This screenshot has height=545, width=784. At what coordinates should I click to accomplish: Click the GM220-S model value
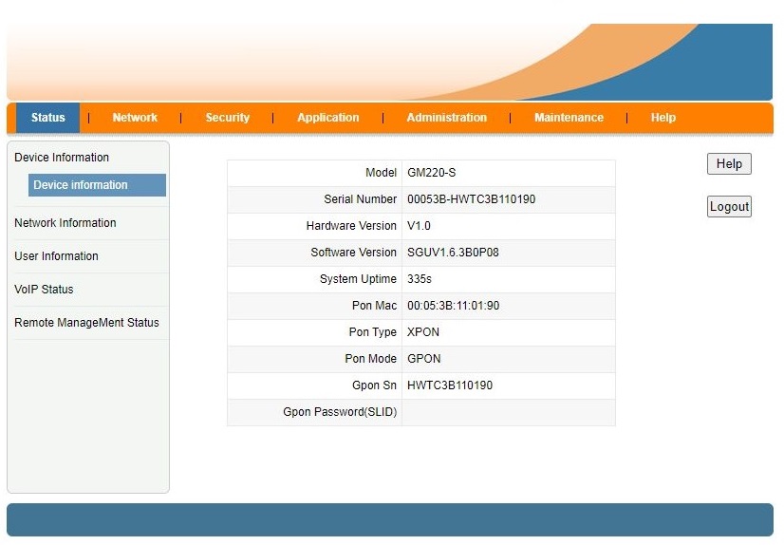click(432, 173)
